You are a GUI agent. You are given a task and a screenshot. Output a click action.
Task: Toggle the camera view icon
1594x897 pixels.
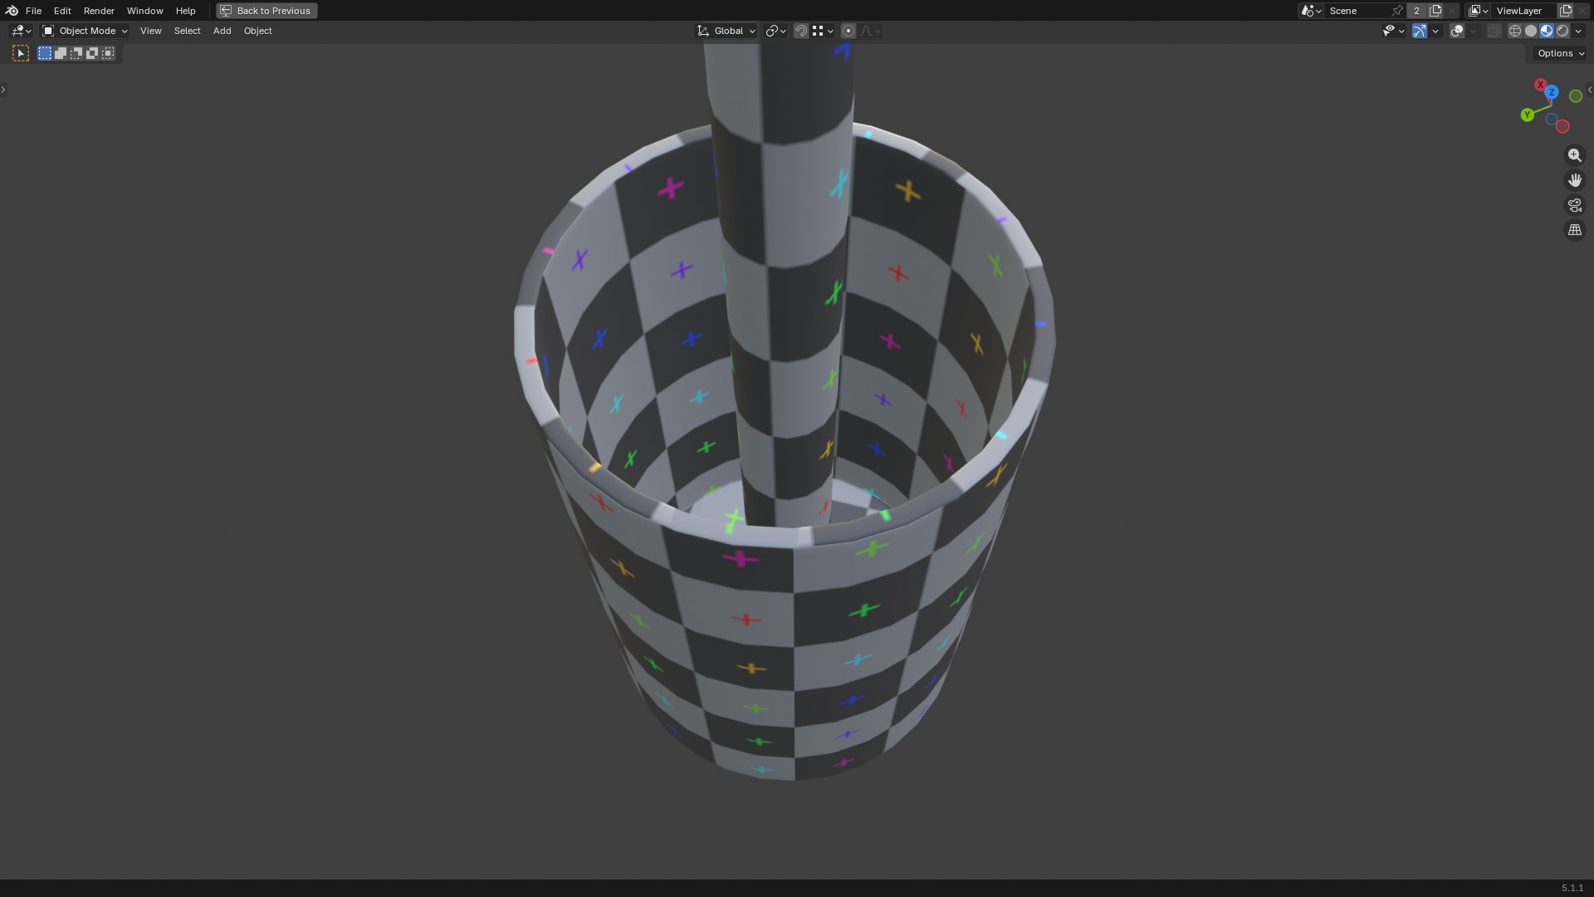(1575, 205)
